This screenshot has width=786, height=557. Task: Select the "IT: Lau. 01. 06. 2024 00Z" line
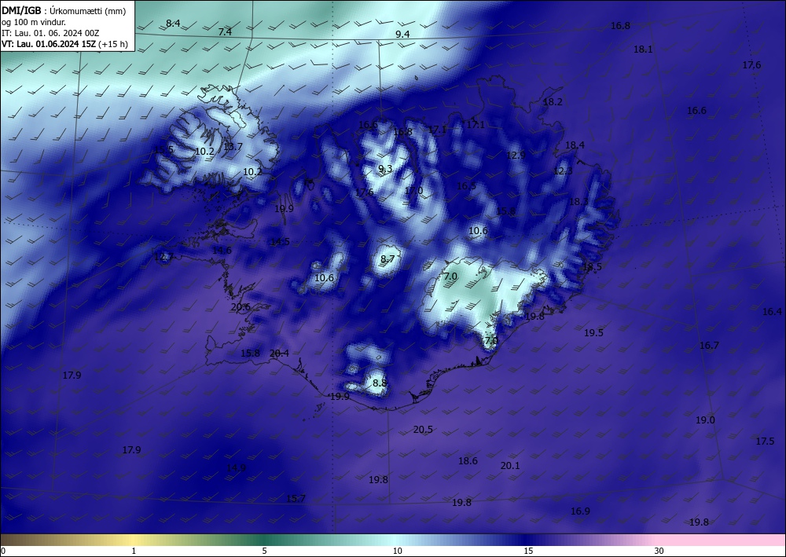tap(50, 33)
